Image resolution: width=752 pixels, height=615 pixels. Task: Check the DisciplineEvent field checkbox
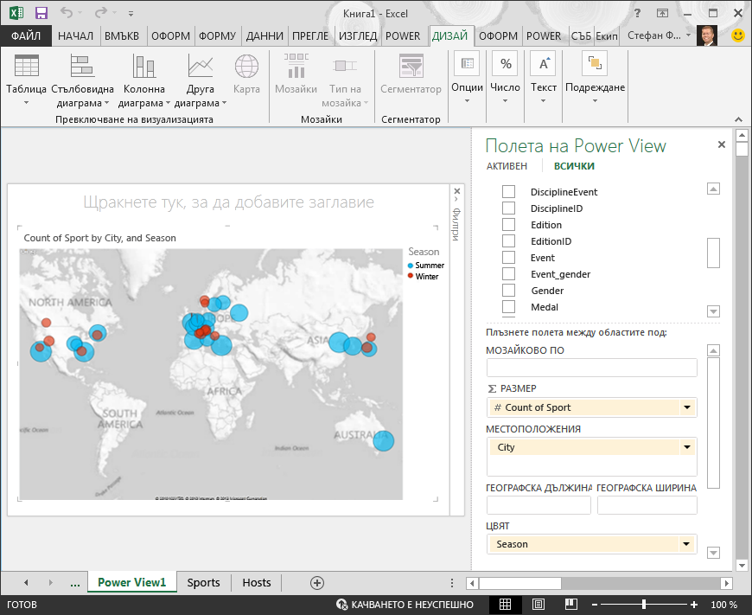point(508,191)
